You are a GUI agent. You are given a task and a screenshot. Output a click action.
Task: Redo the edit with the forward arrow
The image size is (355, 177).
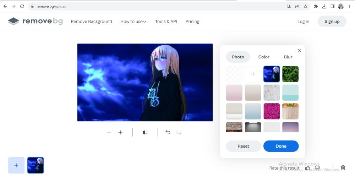click(x=179, y=132)
